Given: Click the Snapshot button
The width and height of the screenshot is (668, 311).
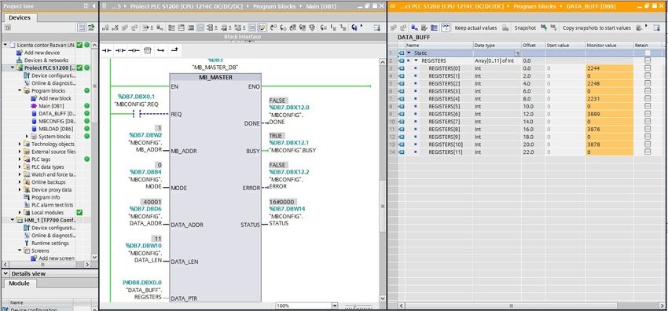Looking at the screenshot, I should [524, 27].
